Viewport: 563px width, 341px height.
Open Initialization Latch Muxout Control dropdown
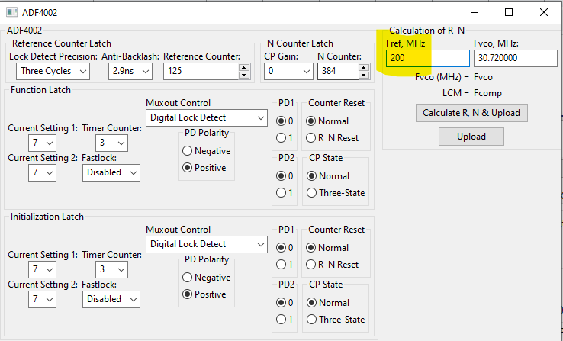click(207, 244)
